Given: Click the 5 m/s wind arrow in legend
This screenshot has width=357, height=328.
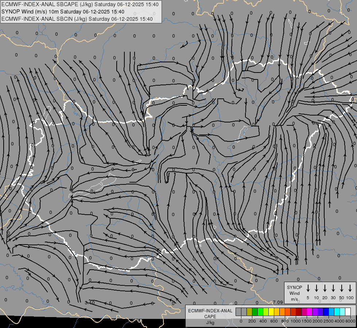Looking at the screenshot, I should click(x=308, y=288).
